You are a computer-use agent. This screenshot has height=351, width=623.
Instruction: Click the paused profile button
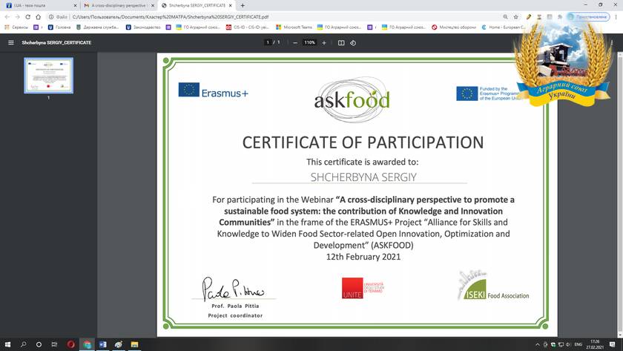coord(588,16)
